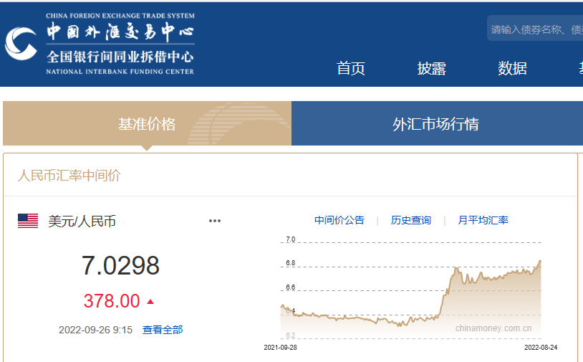Click the red up-arrow change indicator
This screenshot has width=583, height=362.
point(150,301)
